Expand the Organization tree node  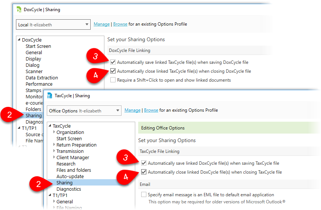pyautogui.click(x=54, y=132)
